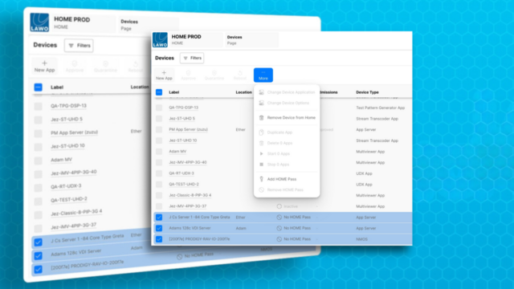Screen dimensions: 514x289
Task: Open Filters dropdown in front window
Action: (x=192, y=58)
